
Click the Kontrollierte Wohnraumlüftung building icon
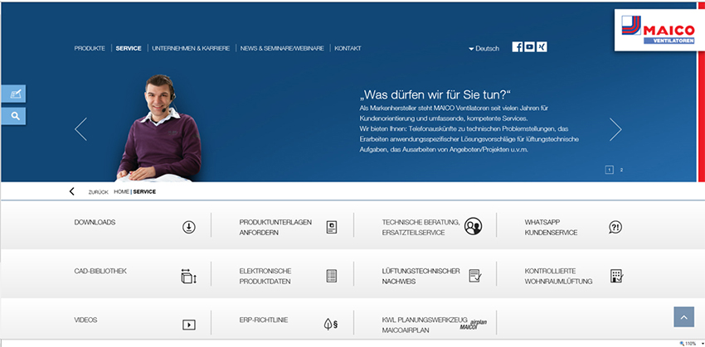(617, 276)
